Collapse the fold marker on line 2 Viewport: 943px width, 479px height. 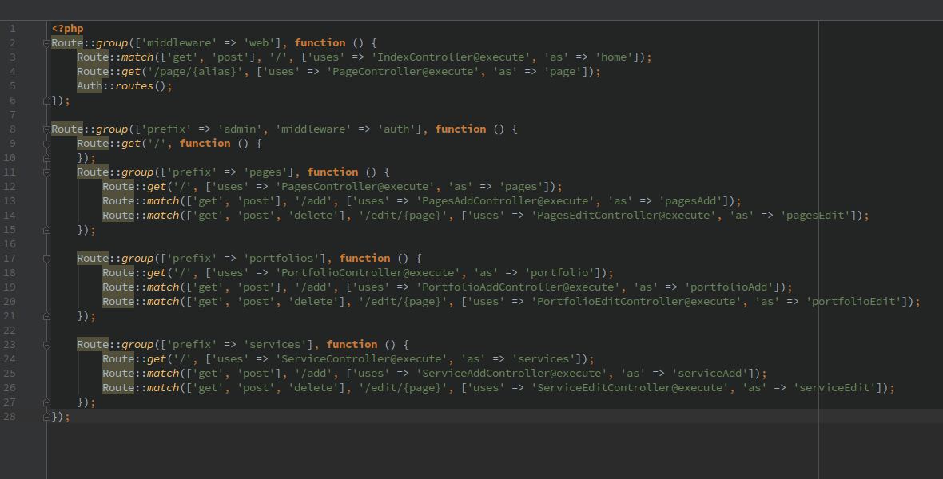click(x=46, y=43)
